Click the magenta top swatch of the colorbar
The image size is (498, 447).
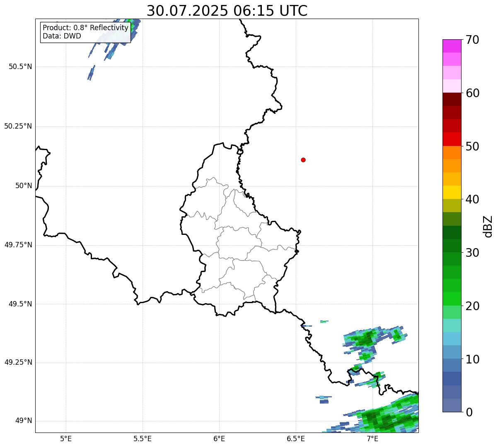coord(452,46)
